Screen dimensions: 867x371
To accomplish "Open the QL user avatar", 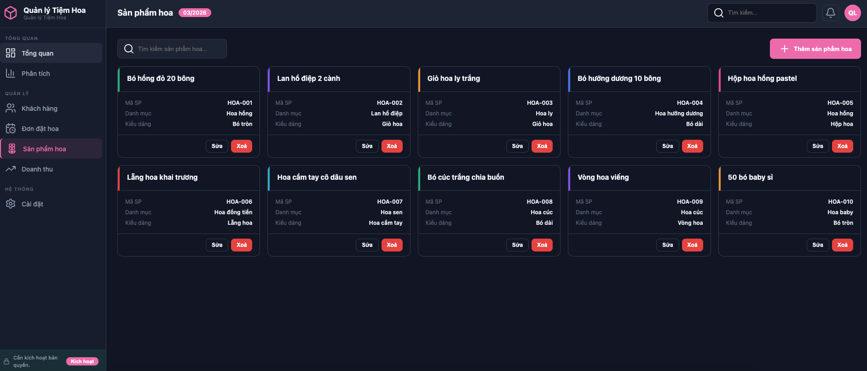I will pyautogui.click(x=852, y=13).
